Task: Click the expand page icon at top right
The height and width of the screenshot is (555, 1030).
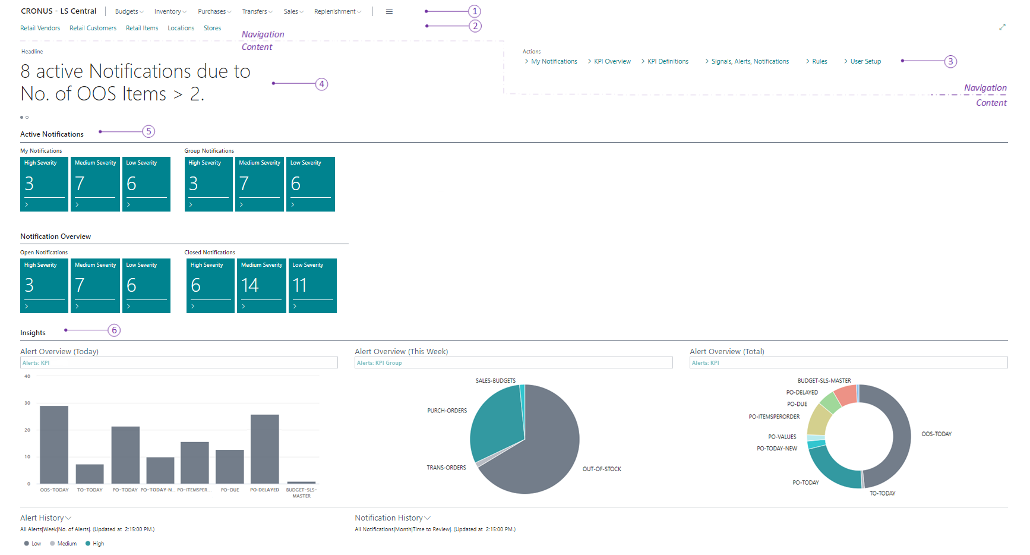Action: (1002, 27)
